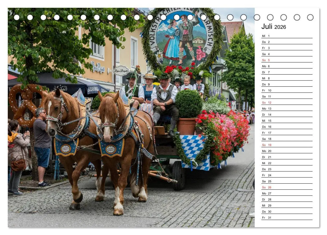This screenshot has height=235, width=327.
Task: Select the date row 'Fr 24'
Action: pos(287,175)
